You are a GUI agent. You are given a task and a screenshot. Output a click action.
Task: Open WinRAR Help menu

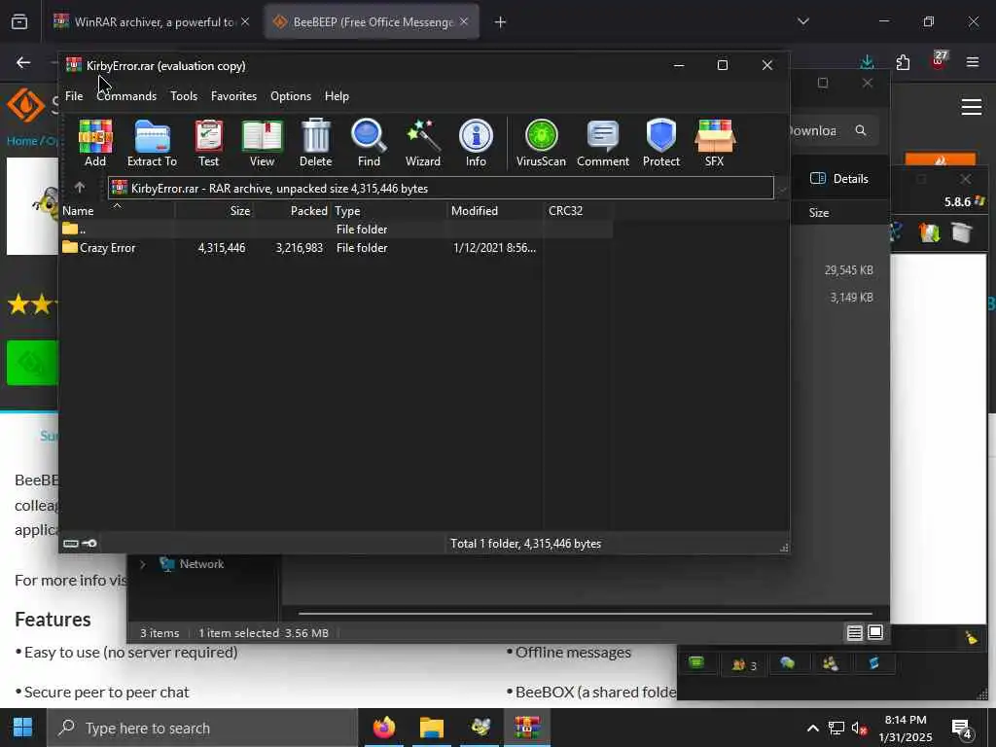[x=337, y=96]
